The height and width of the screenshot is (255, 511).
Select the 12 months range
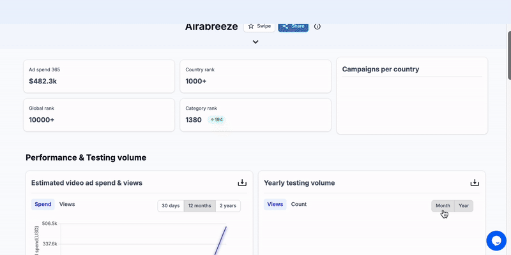point(199,206)
